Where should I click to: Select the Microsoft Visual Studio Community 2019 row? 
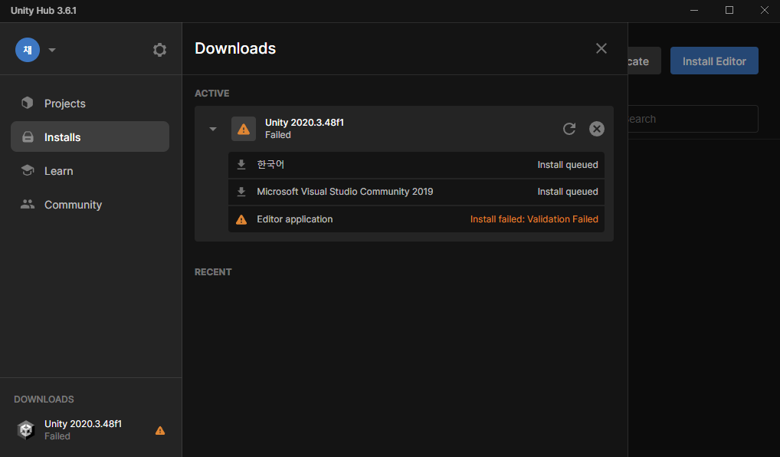click(x=416, y=192)
